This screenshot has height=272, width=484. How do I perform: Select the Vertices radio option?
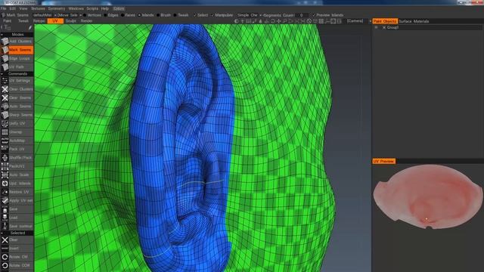click(x=92, y=15)
